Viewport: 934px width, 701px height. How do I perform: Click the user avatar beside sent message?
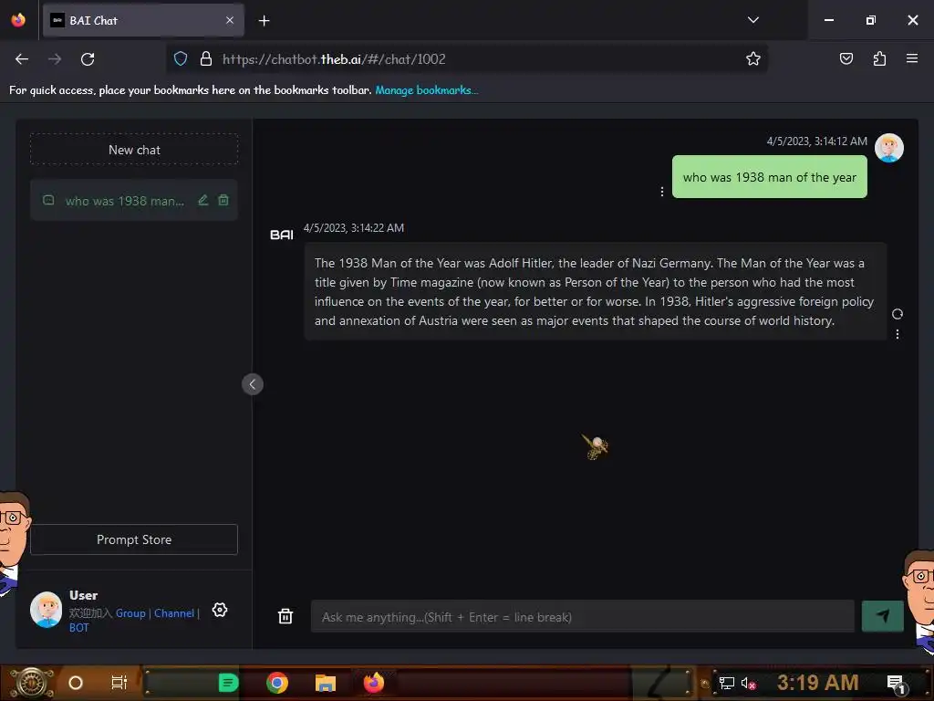888,148
